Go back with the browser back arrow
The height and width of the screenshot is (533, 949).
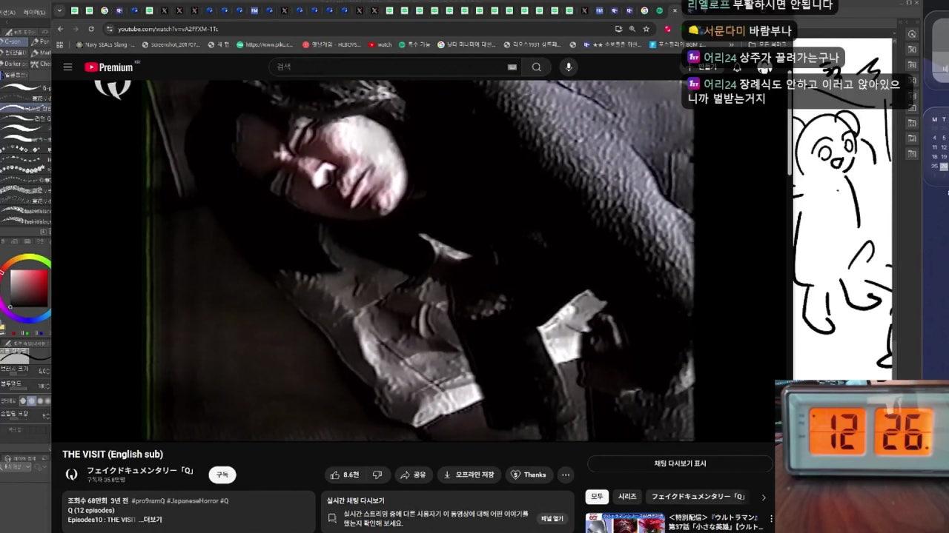[x=59, y=29]
